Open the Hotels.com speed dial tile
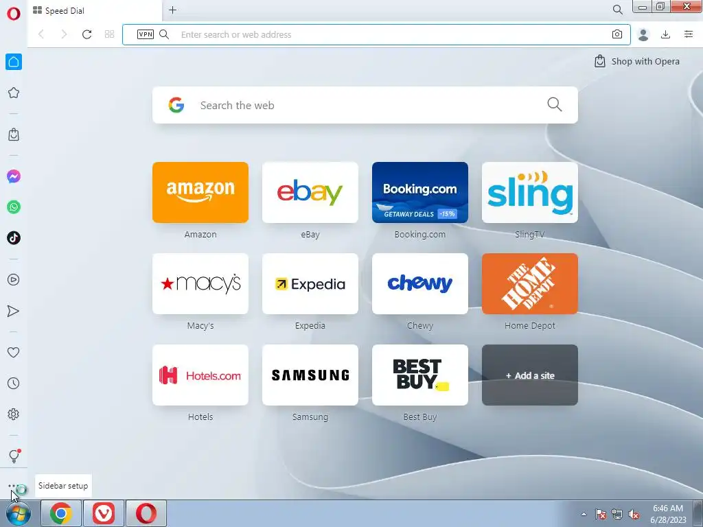This screenshot has width=703, height=527. tap(200, 375)
